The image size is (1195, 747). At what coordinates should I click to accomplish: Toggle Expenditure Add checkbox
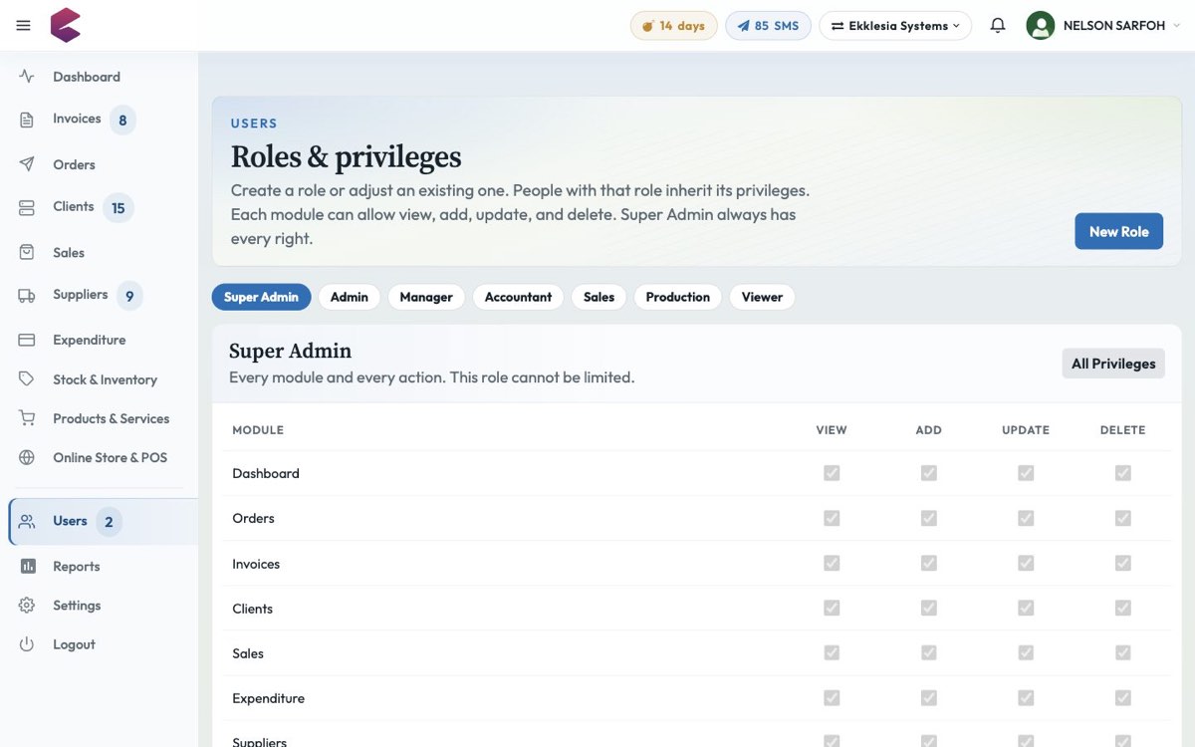(928, 697)
